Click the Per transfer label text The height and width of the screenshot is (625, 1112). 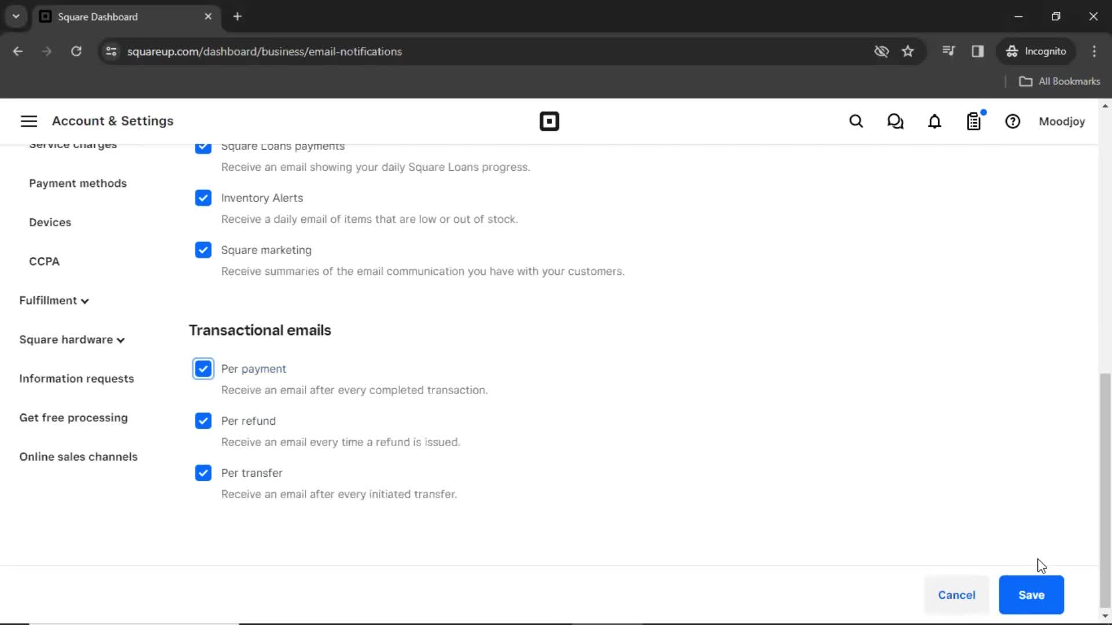252,473
